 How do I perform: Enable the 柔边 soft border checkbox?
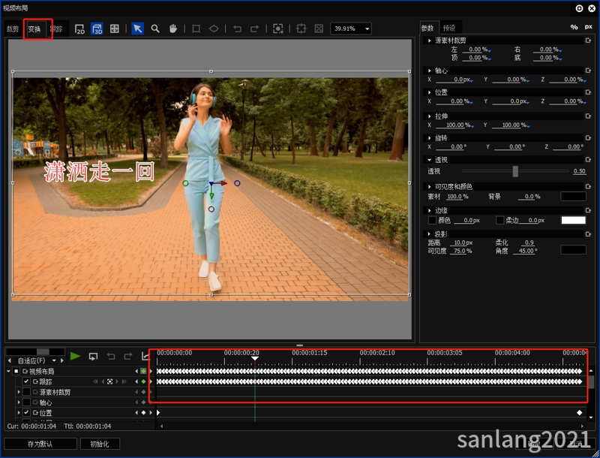point(499,220)
